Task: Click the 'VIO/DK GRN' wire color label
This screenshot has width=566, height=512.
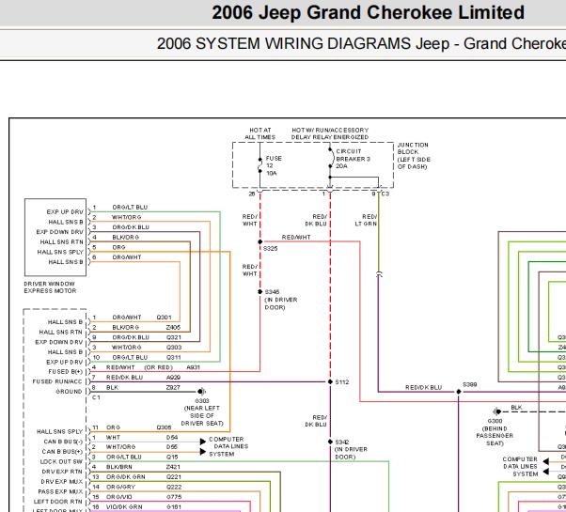Action: point(124,507)
